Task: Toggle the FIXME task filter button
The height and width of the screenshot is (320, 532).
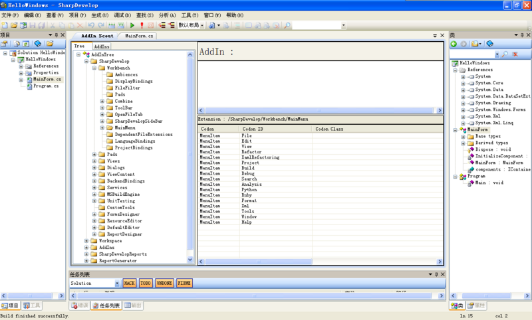Action: click(184, 283)
